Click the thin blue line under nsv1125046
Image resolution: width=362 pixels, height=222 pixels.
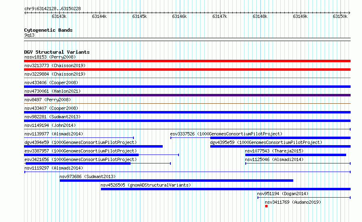tap(298, 163)
